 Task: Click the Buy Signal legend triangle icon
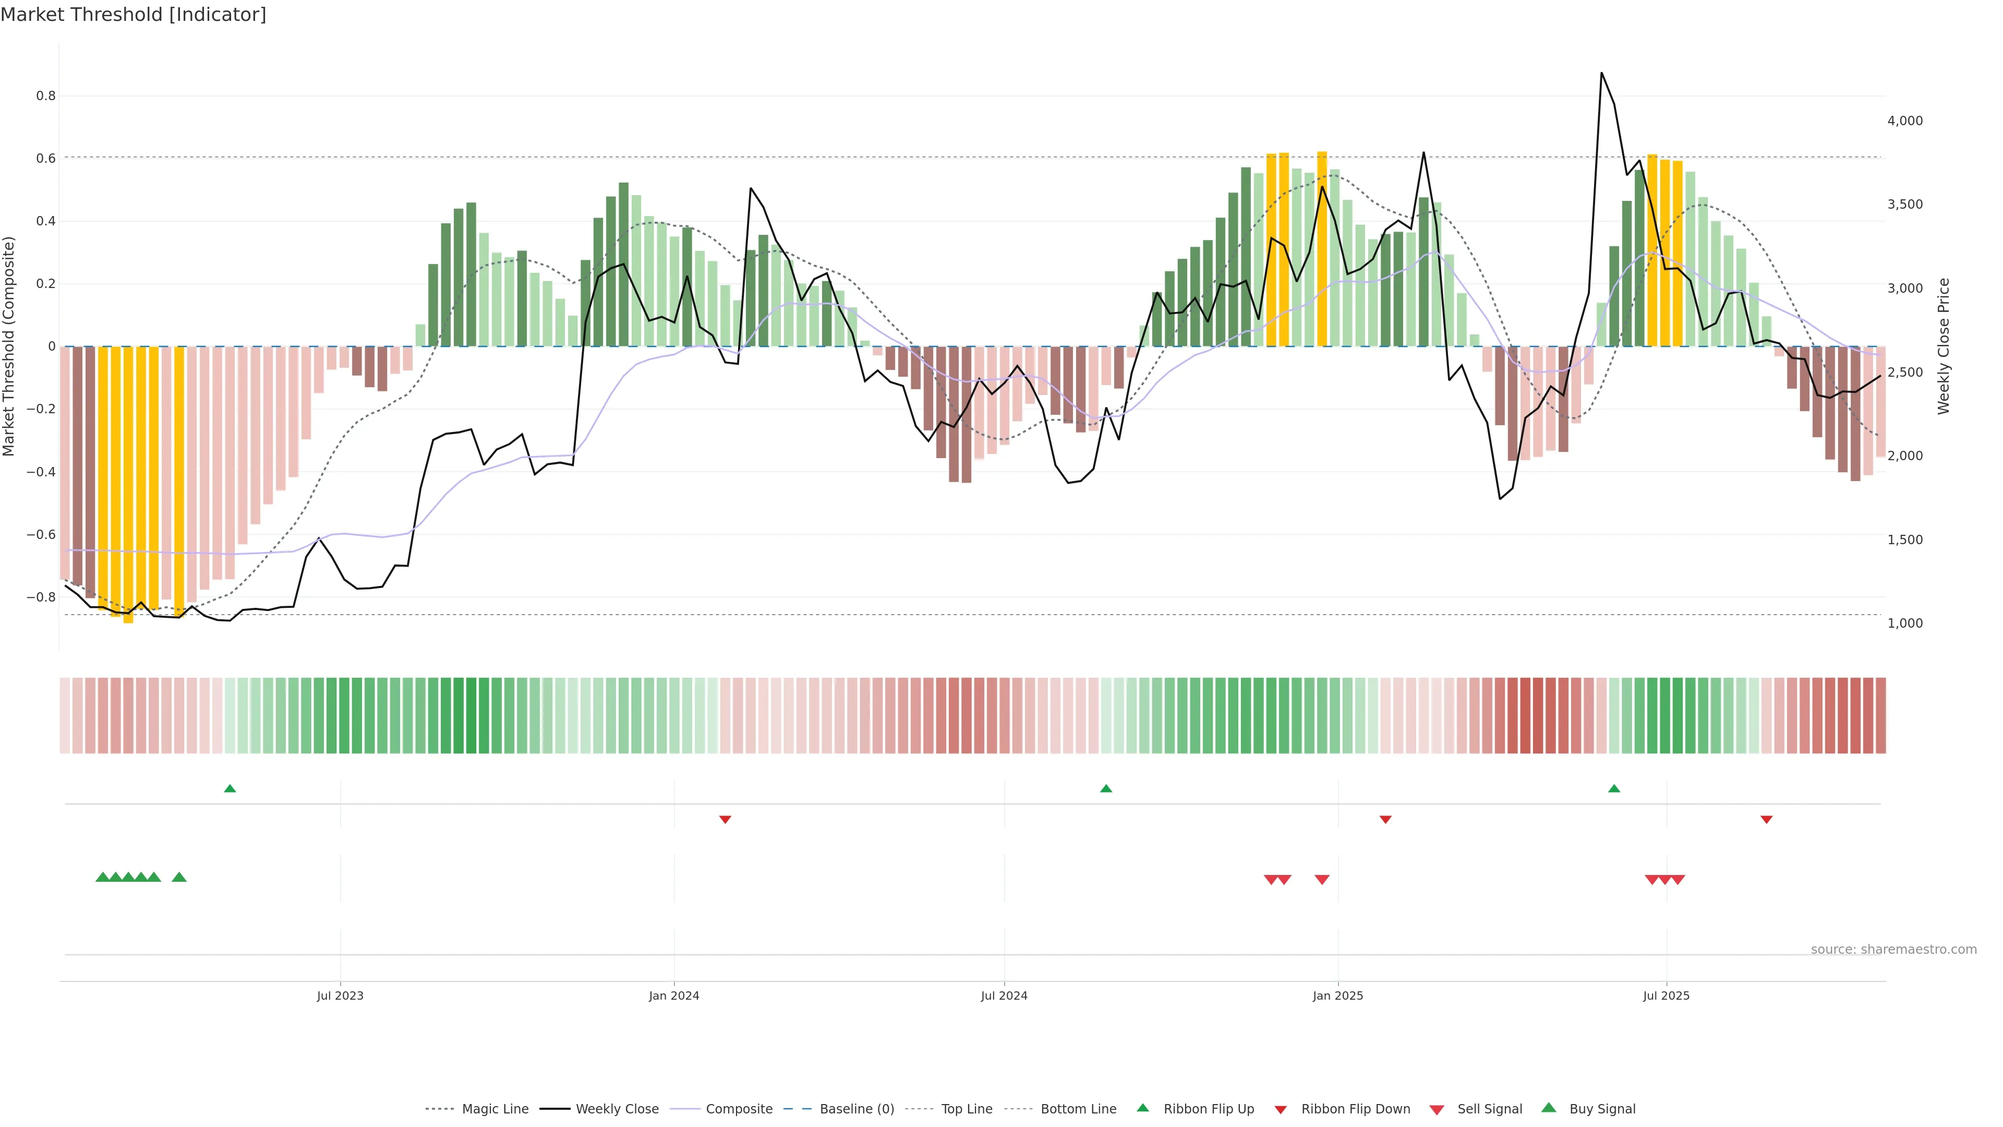1549,1108
